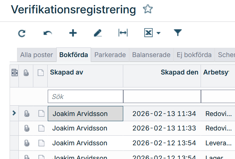This screenshot has width=235, height=159.
Task: Expand Excel export dropdown arrow
Action: 158,33
